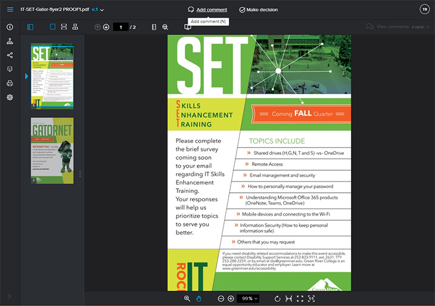Select the hand pan tool
The image size is (435, 306).
coord(198,298)
